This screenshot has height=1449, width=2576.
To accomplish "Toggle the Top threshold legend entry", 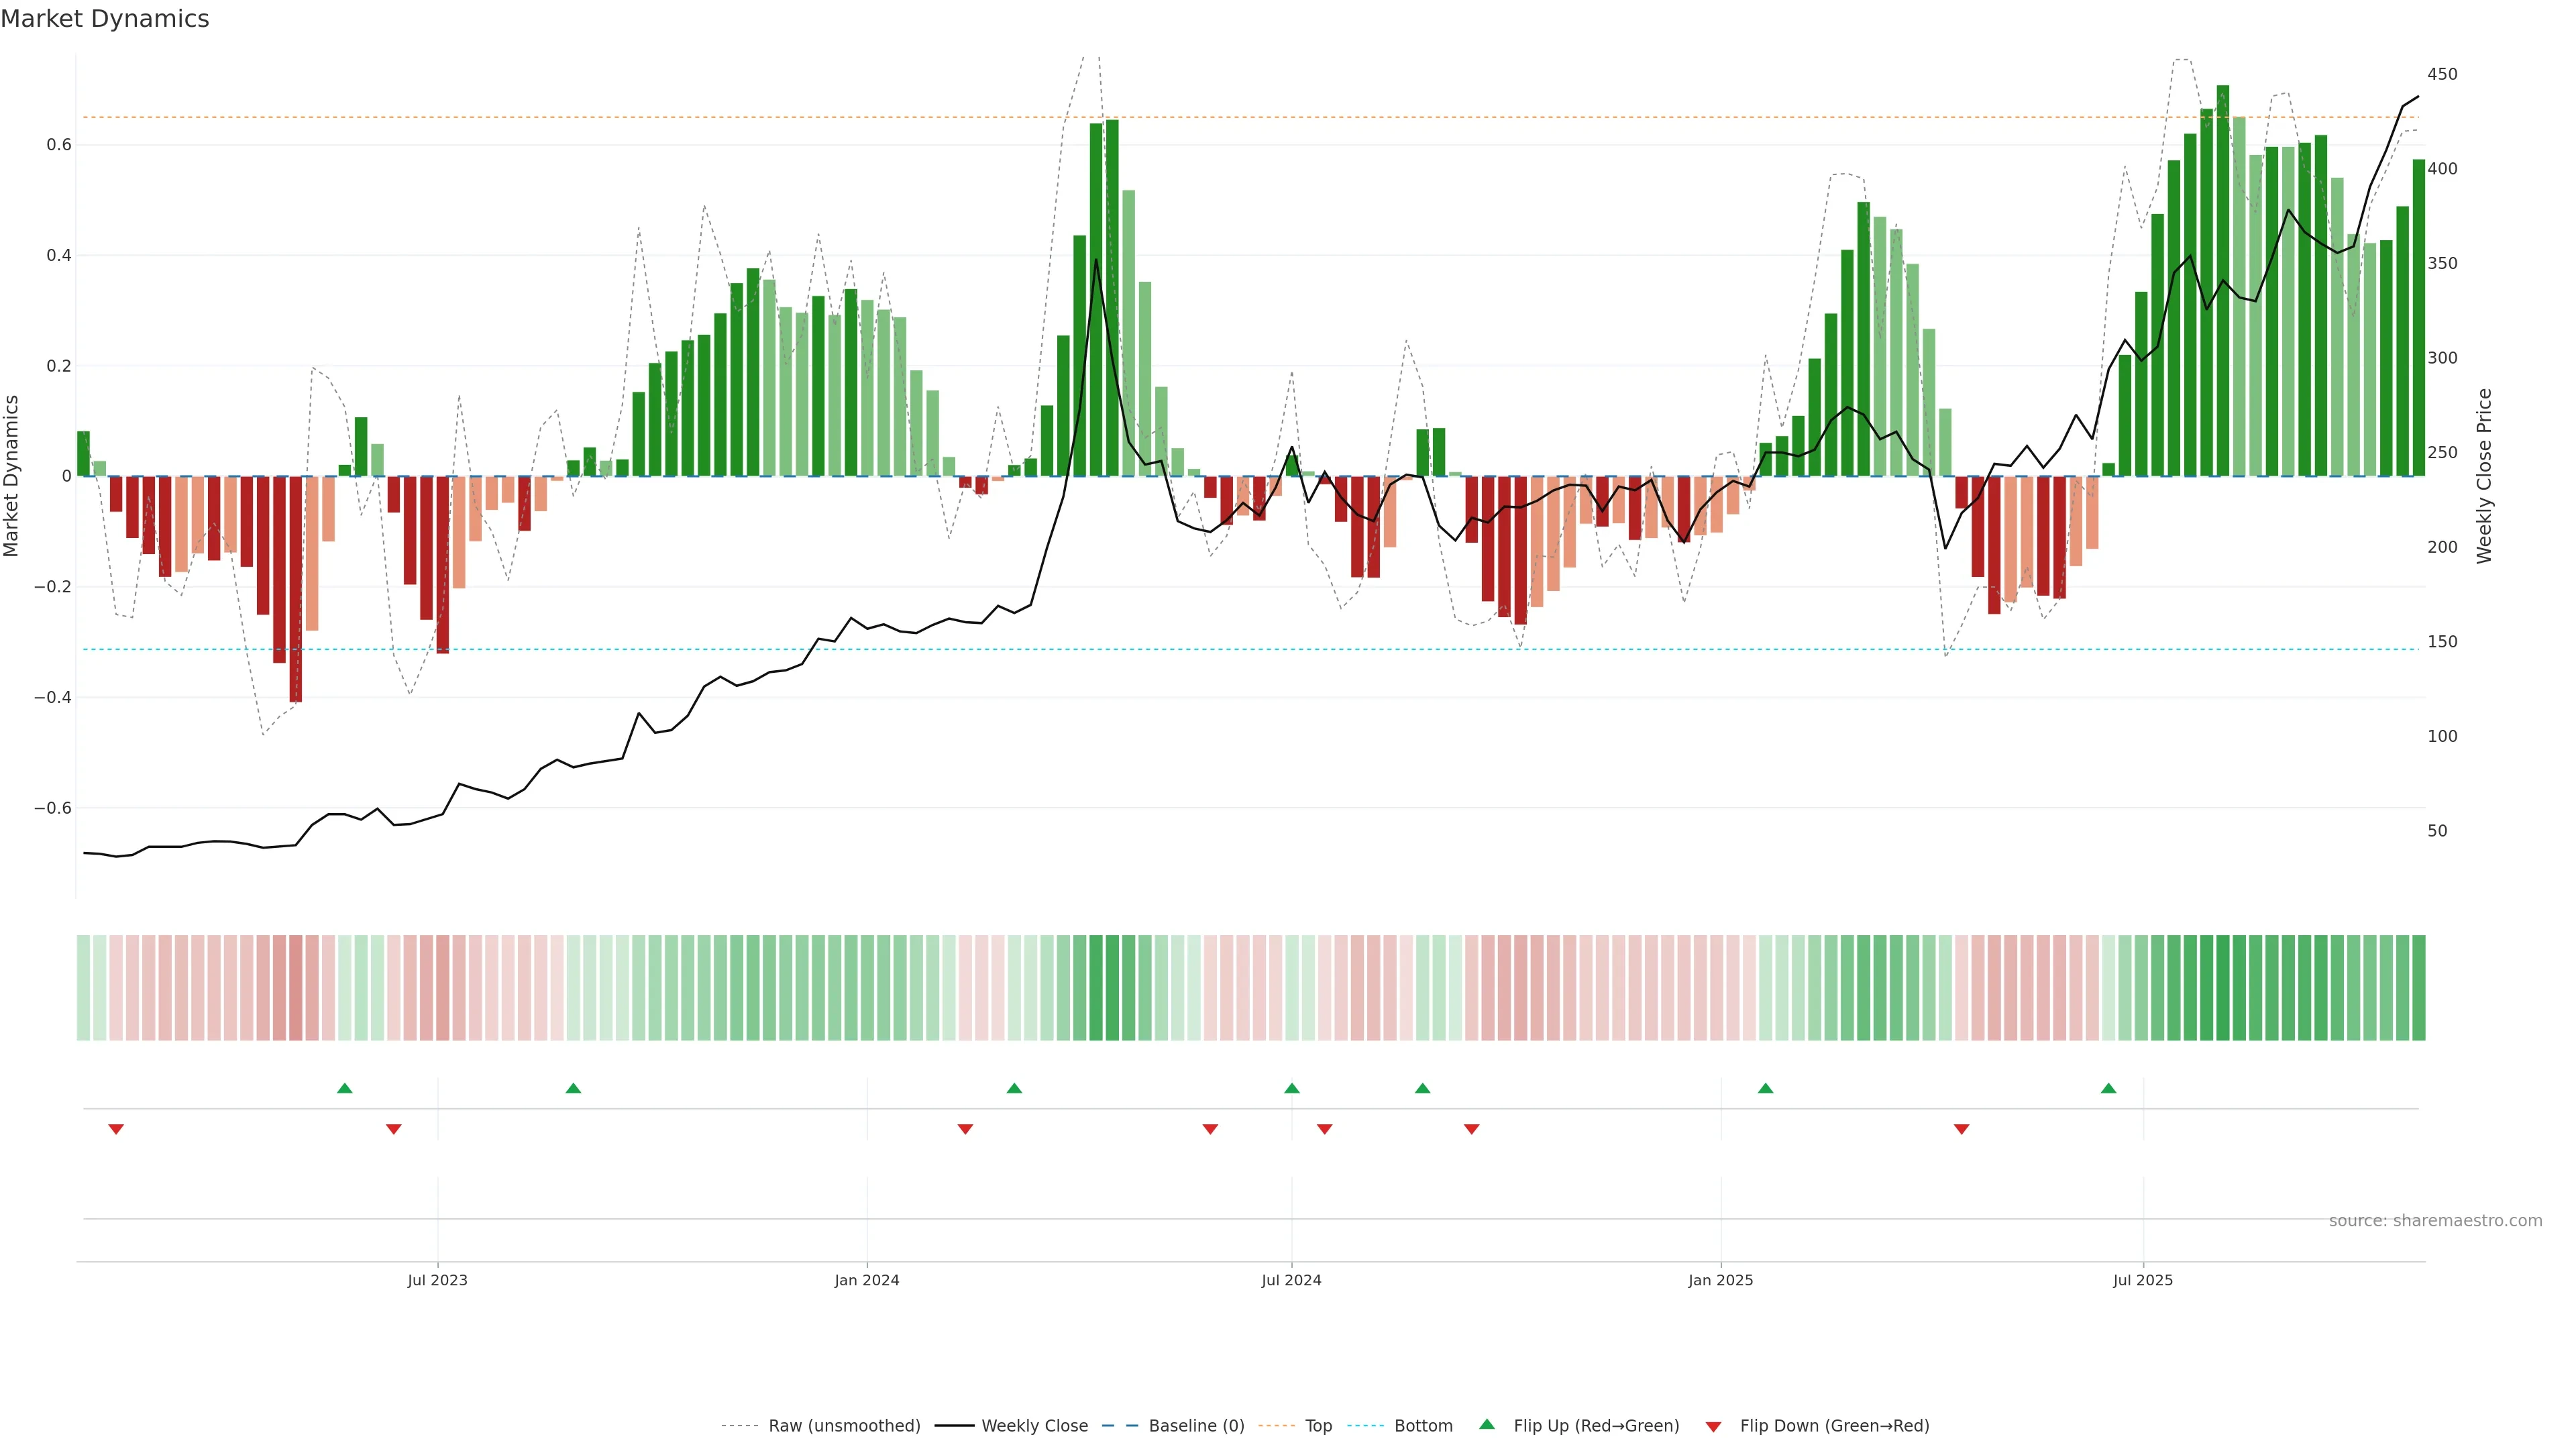I will coord(1318,1426).
